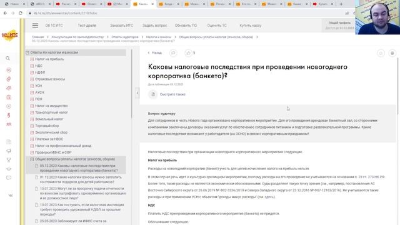Click the browser back arrow
This screenshot has height=225, width=400.
tap(6, 13)
